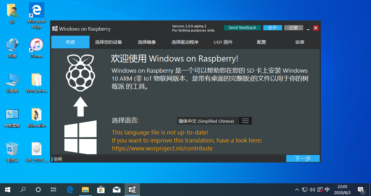Launch iTunes from the desktop
The height and width of the screenshot is (196, 371).
pyautogui.click(x=36, y=48)
